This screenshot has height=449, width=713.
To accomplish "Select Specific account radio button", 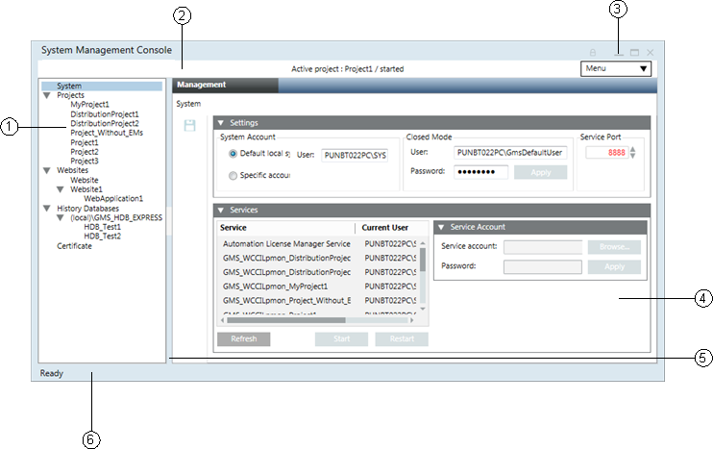I will [234, 175].
